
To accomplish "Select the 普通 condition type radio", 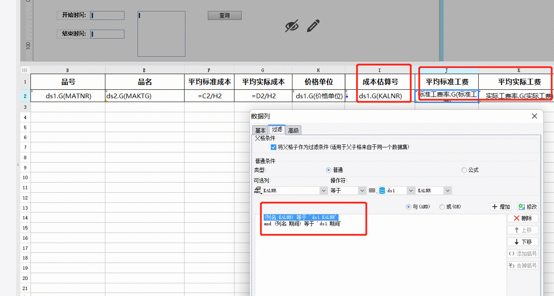I will (328, 170).
